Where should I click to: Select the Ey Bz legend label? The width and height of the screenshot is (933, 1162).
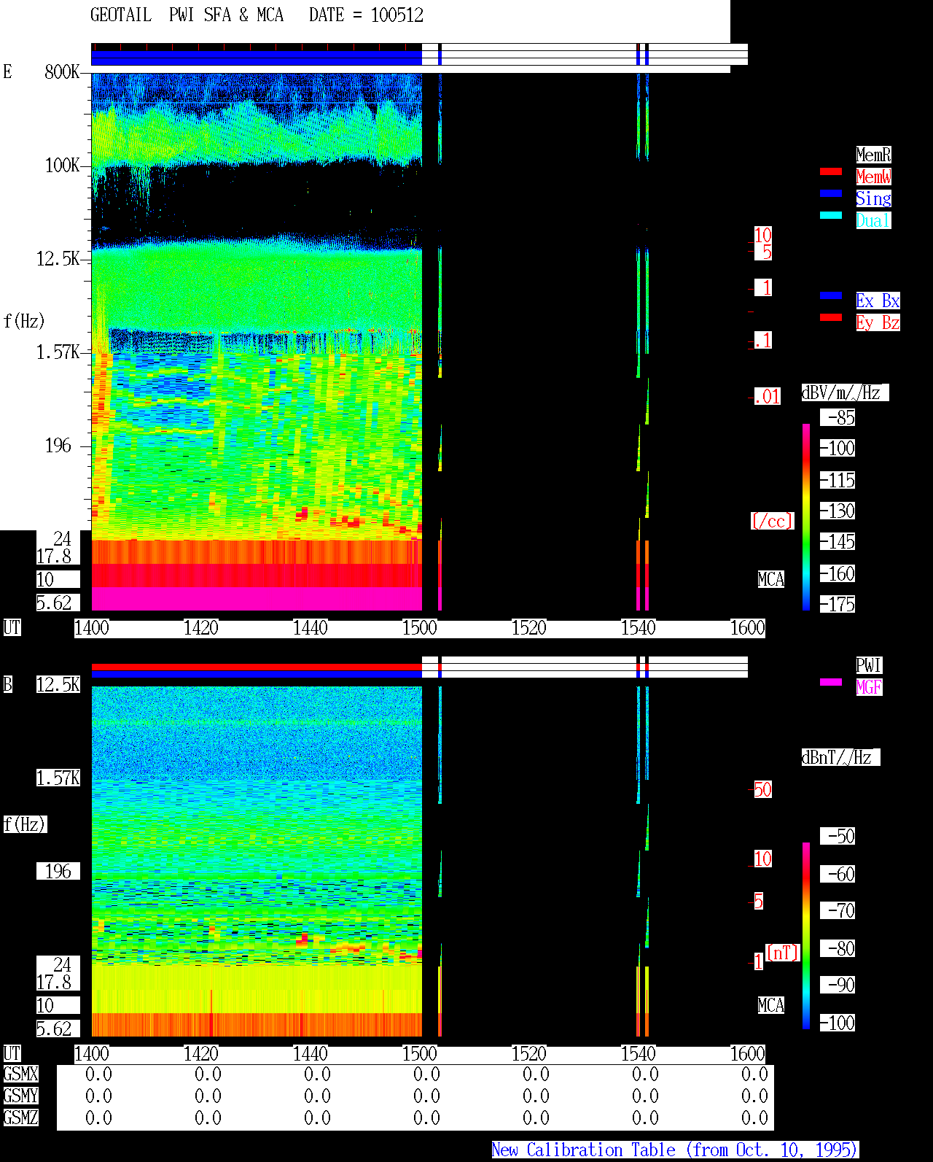[878, 322]
